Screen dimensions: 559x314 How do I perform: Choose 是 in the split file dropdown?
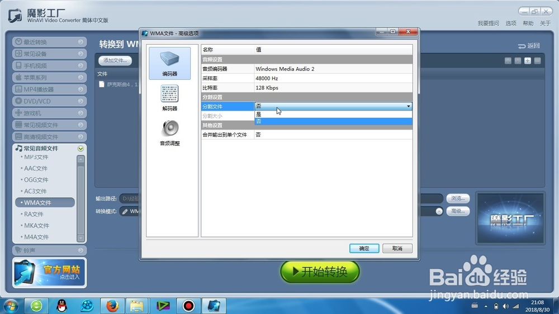coord(333,115)
